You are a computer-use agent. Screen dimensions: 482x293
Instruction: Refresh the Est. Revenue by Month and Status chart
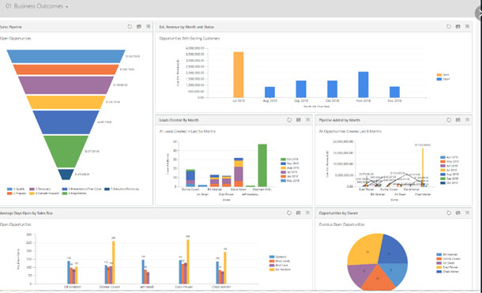pos(449,27)
